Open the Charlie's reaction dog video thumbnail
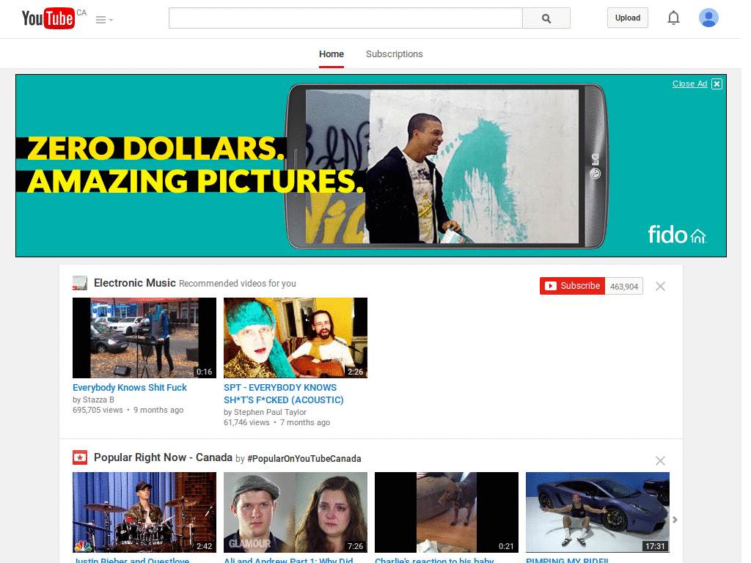751x563 pixels. (x=447, y=512)
